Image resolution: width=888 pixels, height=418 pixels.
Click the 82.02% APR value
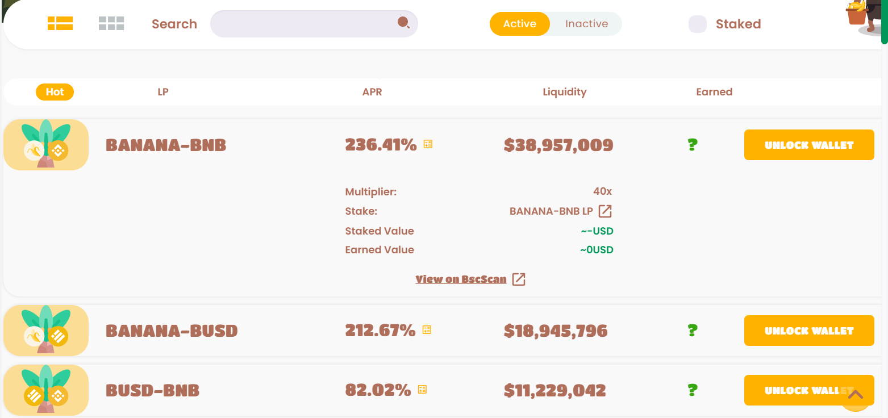tap(378, 390)
